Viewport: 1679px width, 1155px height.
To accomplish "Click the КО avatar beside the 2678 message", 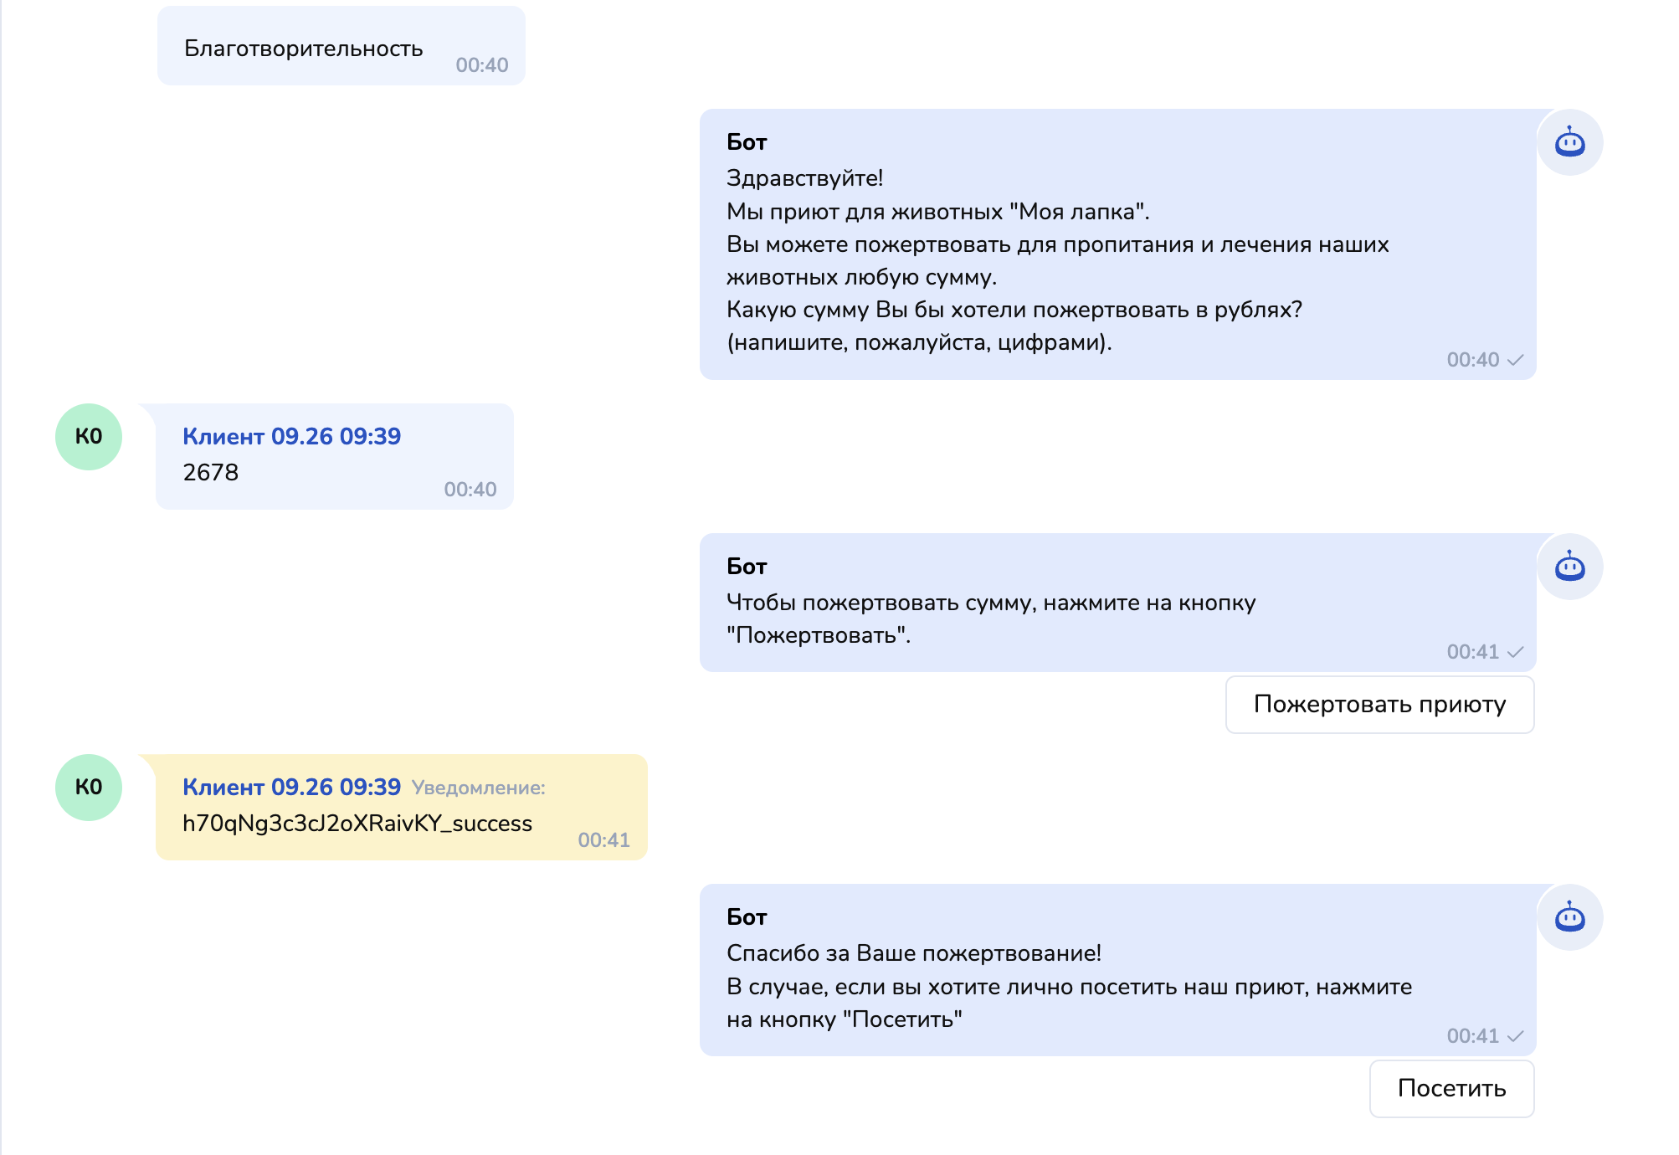I will point(89,437).
